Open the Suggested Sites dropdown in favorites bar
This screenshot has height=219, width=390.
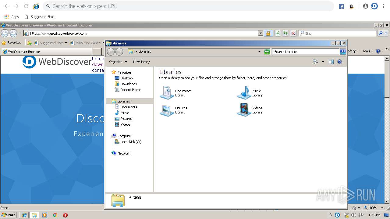[x=66, y=43]
